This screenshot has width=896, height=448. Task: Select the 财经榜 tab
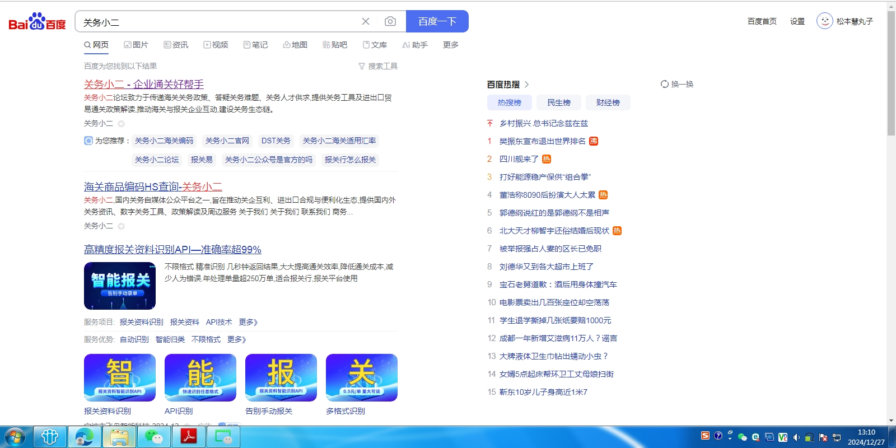point(608,102)
